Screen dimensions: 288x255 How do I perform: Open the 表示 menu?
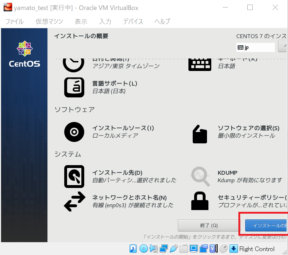81,21
